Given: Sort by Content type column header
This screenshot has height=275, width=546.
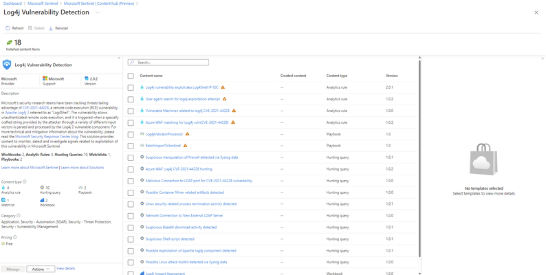Looking at the screenshot, I should tap(336, 76).
